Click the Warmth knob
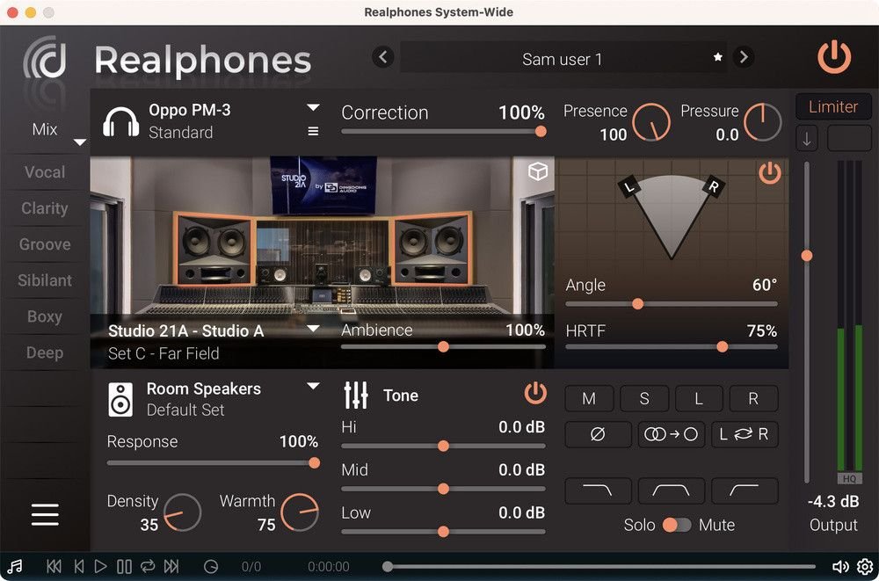The image size is (879, 581). coord(300,512)
